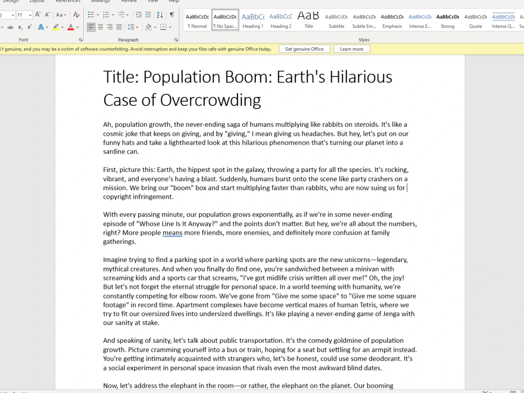Viewport: 524px width, 393px height.
Task: Open the Font dialog launcher
Action: (81, 40)
